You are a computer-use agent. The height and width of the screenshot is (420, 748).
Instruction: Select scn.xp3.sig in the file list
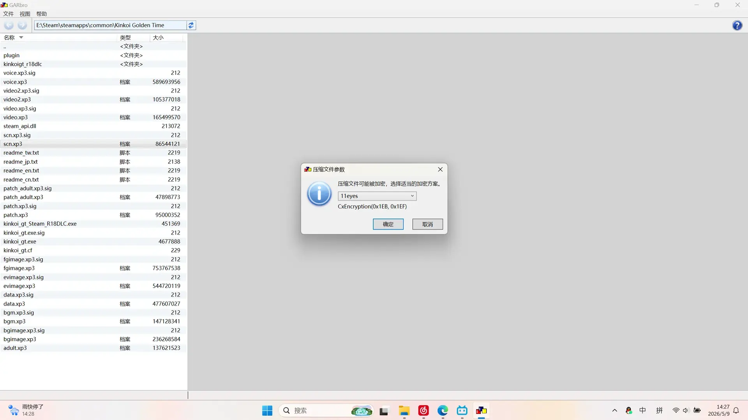pos(93,135)
